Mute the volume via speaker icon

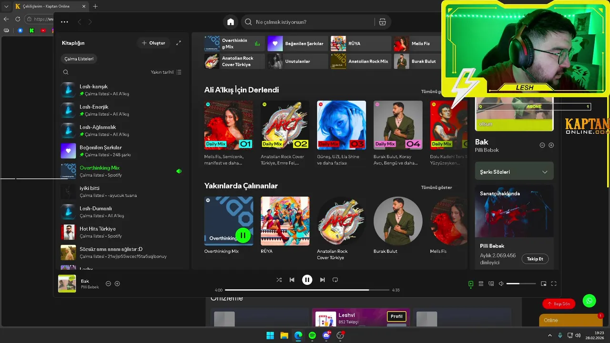(x=501, y=284)
